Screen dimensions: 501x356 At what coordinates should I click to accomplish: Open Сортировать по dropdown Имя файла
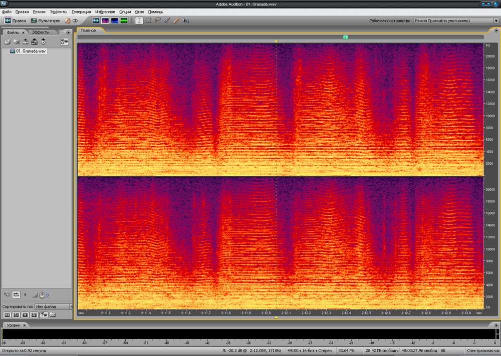tap(53, 306)
